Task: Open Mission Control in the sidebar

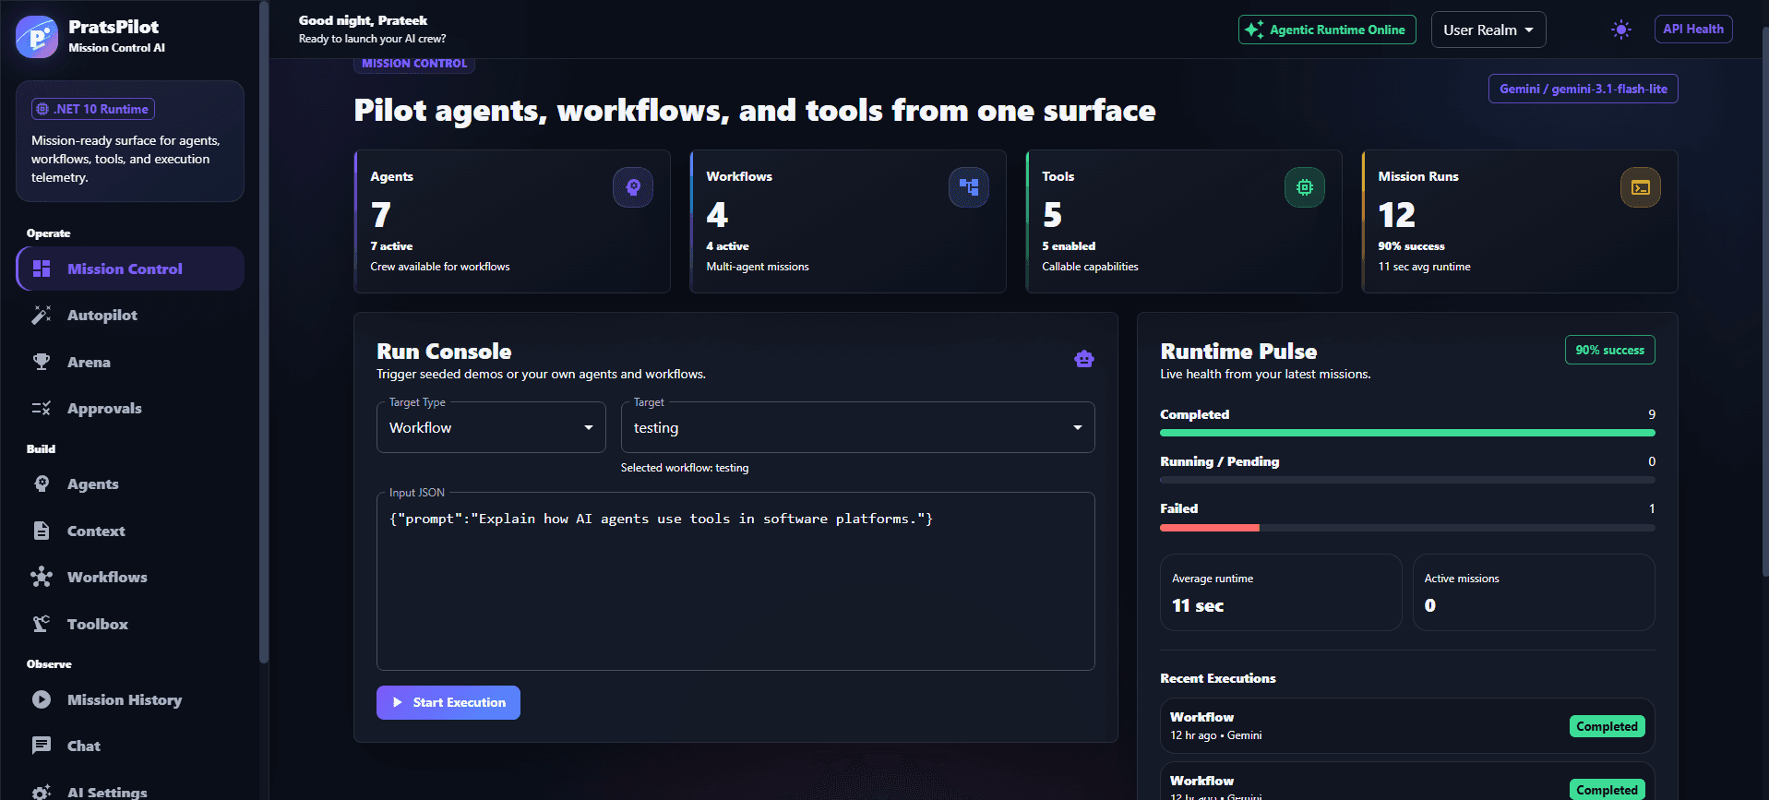Action: pos(130,269)
